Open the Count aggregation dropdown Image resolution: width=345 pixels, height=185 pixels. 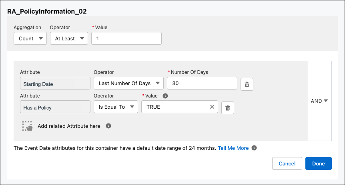tap(30, 38)
